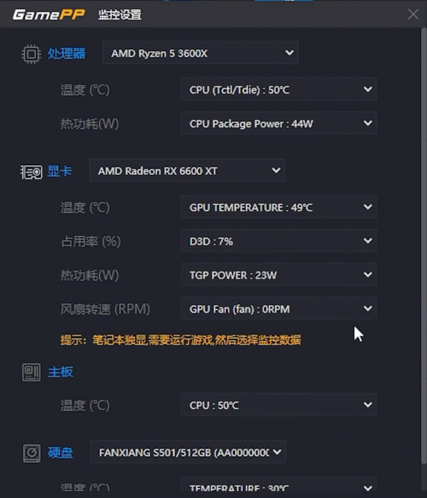
Task: Open the AMD Radeon RX 6600 XT dropdown
Action: (x=187, y=171)
